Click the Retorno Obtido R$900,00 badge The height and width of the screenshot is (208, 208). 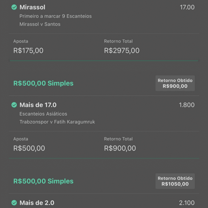click(x=175, y=83)
